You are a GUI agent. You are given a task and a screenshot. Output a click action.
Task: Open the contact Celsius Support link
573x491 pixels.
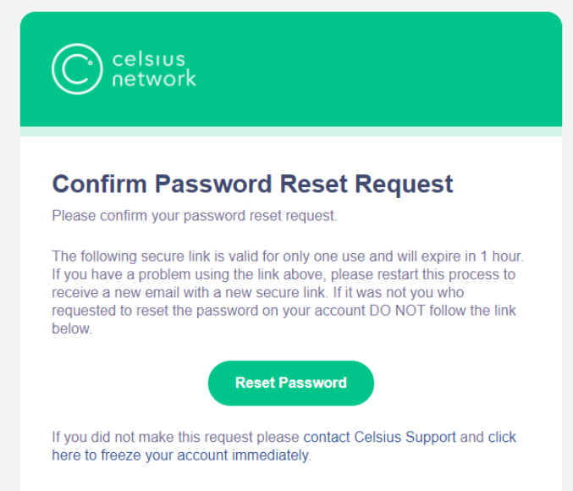(380, 437)
